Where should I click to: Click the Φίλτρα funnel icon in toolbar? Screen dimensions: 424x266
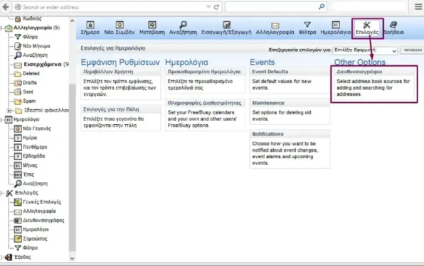(x=307, y=25)
